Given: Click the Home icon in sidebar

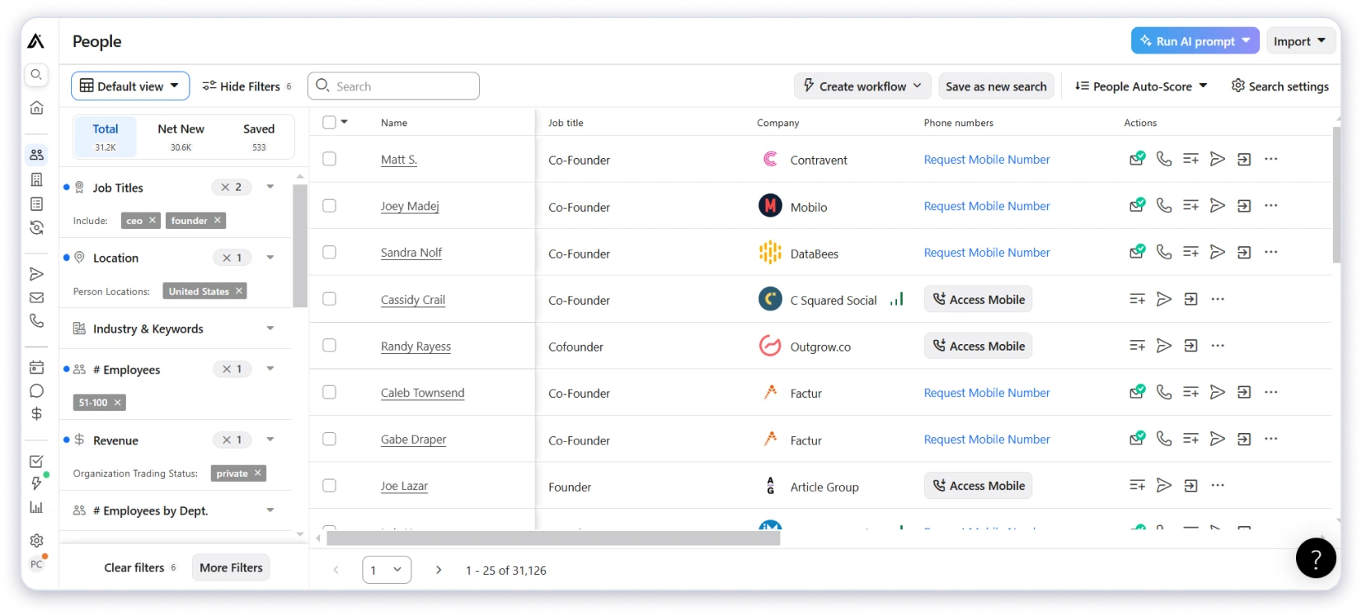Looking at the screenshot, I should (36, 108).
